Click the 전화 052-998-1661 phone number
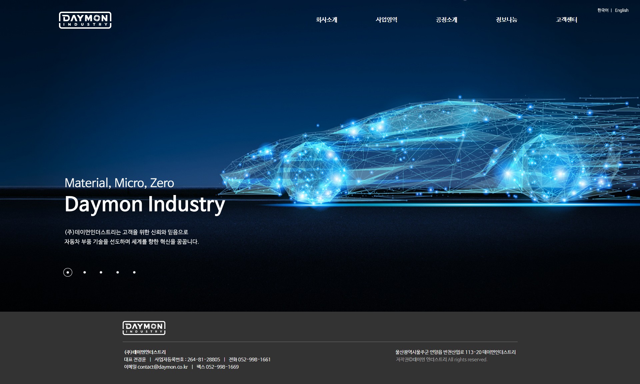 click(x=250, y=359)
